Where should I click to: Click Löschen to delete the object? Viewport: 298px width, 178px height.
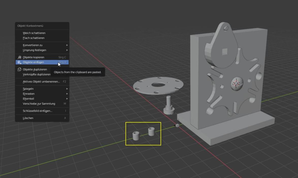28,118
